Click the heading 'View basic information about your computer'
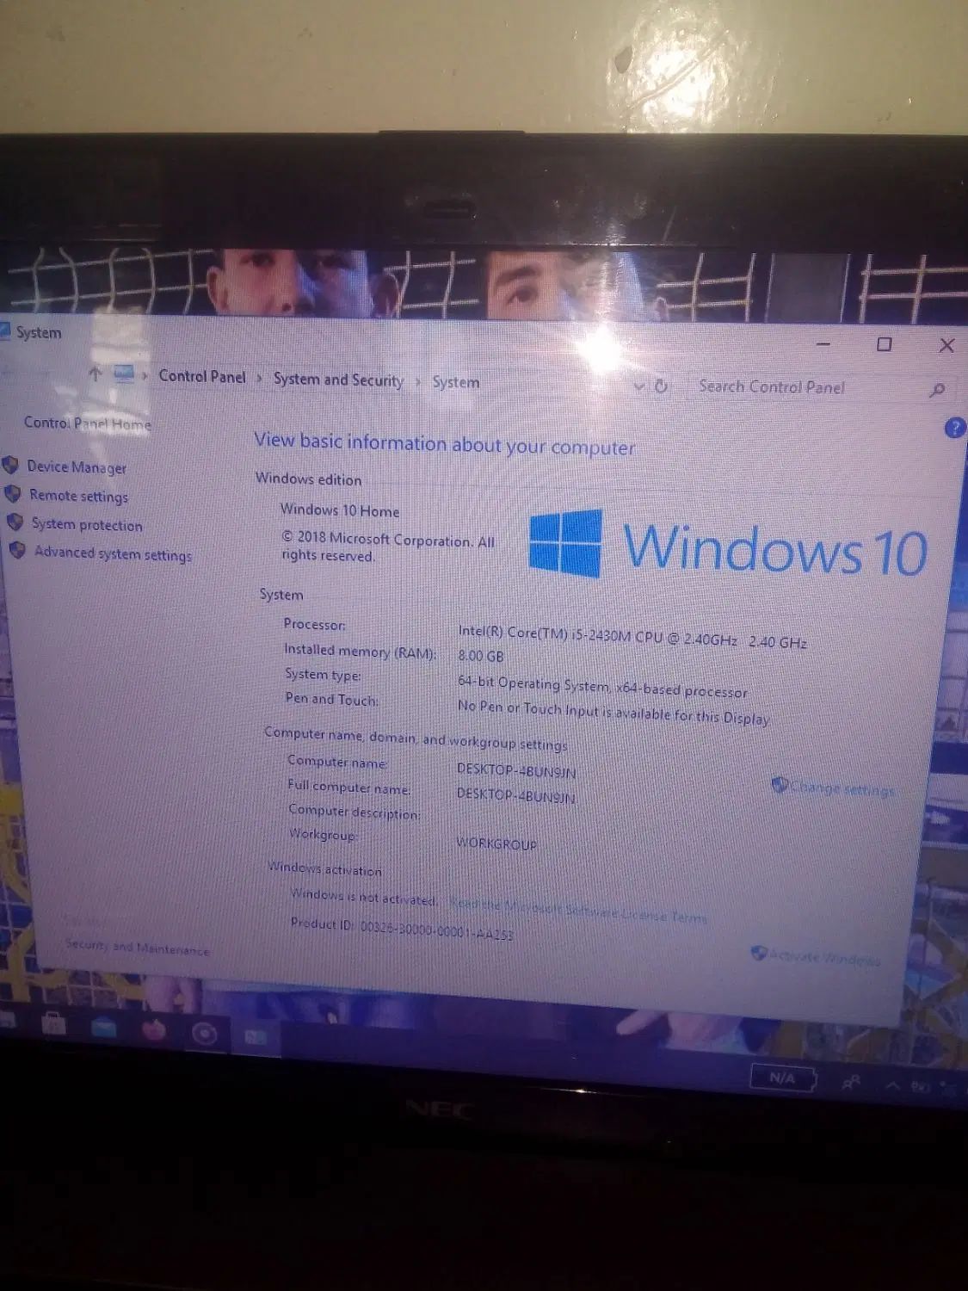Image resolution: width=968 pixels, height=1291 pixels. pos(445,444)
